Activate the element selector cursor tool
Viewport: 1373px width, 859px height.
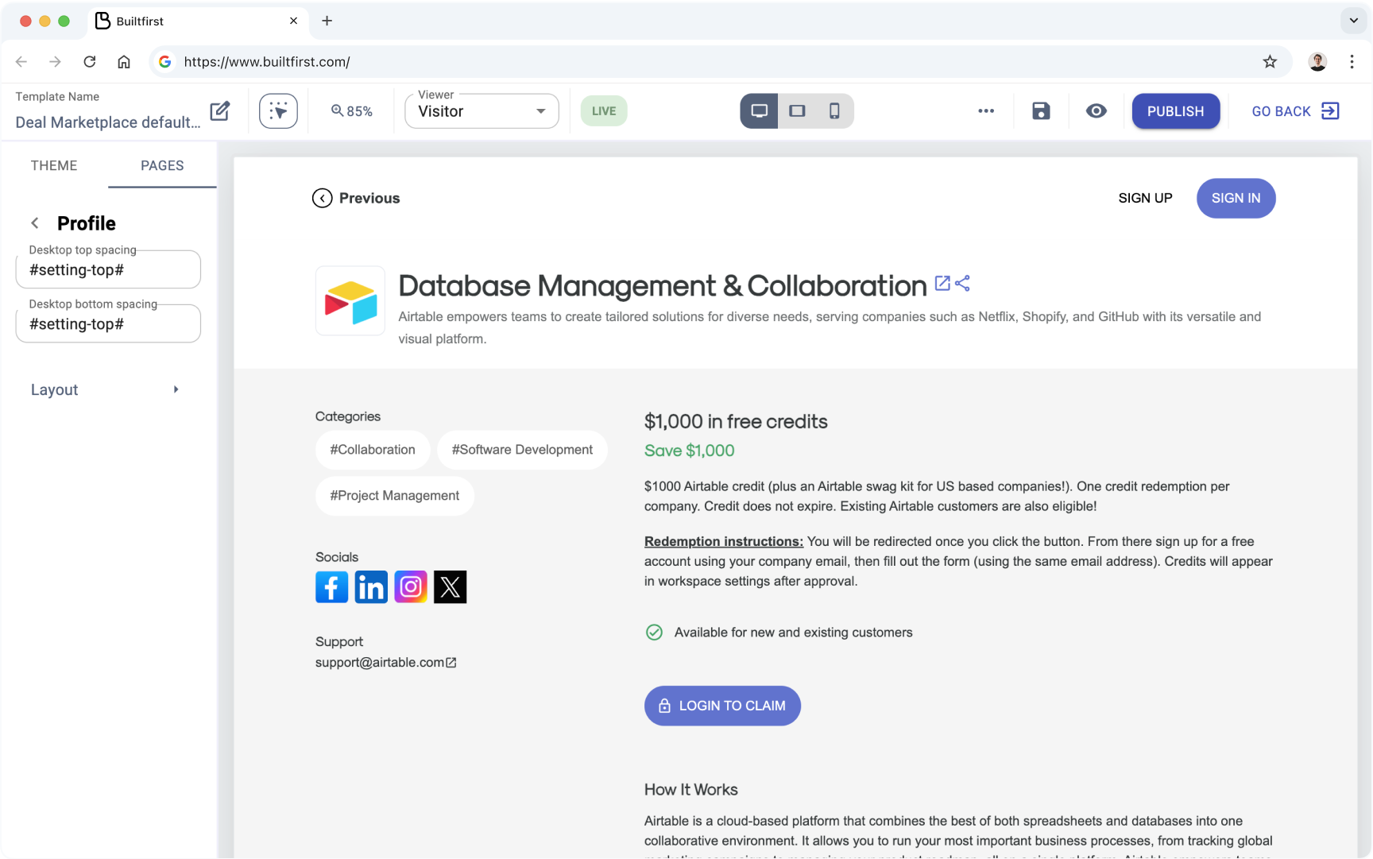[278, 111]
